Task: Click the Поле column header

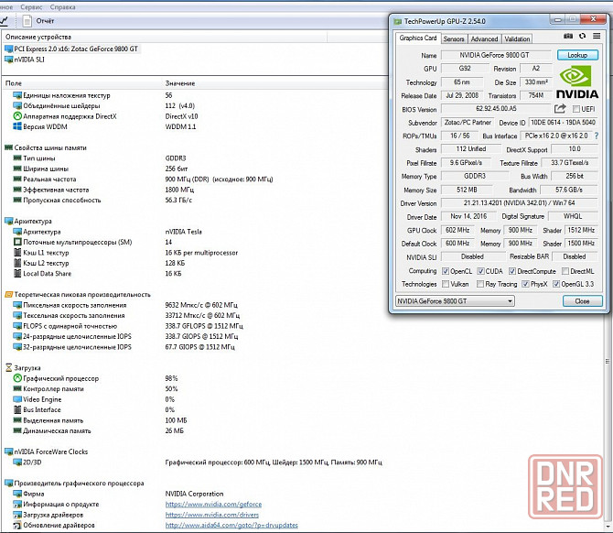Action: pos(14,83)
